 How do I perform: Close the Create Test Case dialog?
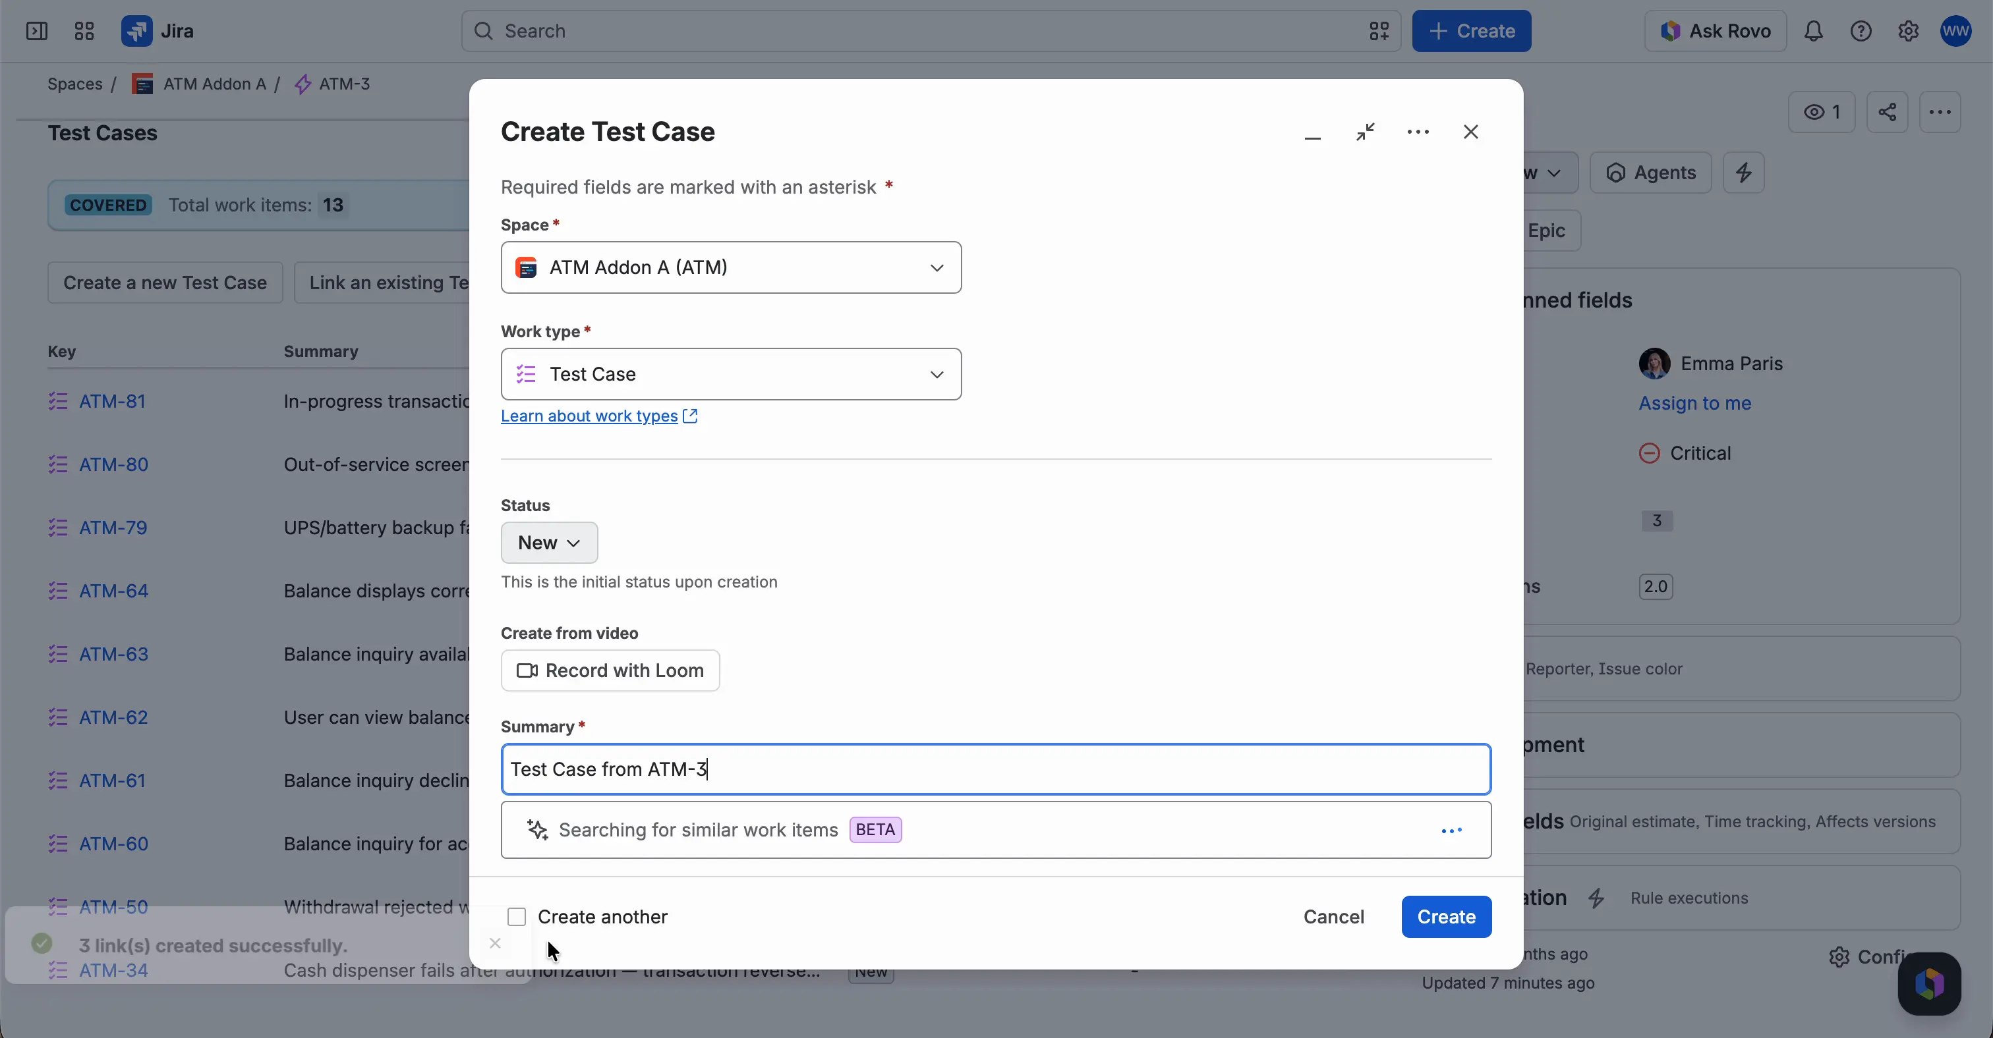(x=1470, y=132)
